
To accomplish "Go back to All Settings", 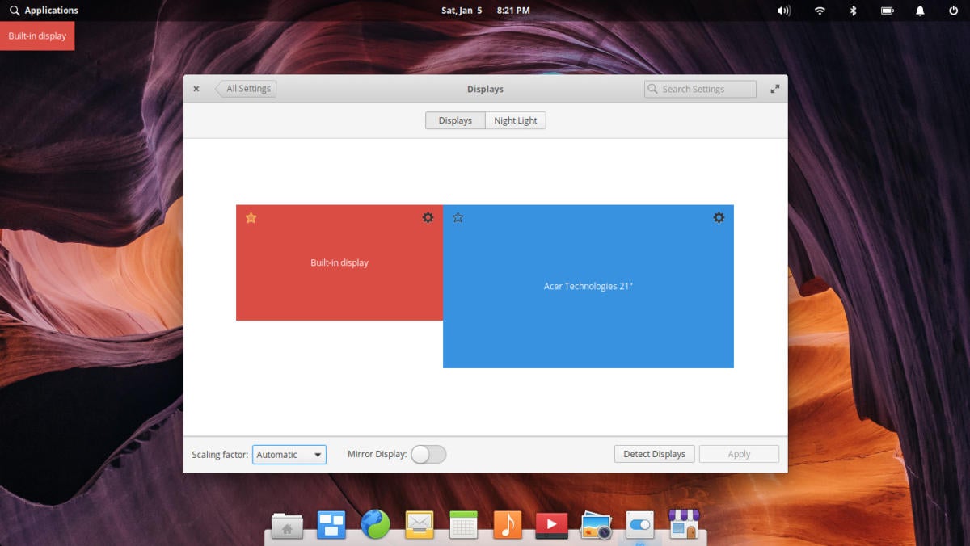I will tap(246, 89).
